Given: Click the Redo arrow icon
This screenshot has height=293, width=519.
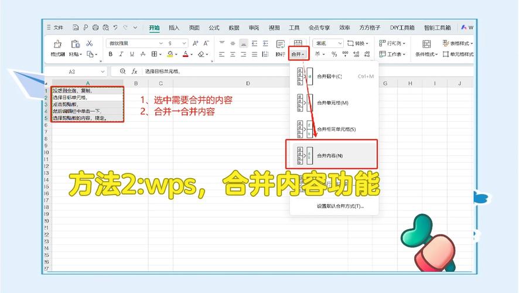Looking at the screenshot, I should coord(125,28).
